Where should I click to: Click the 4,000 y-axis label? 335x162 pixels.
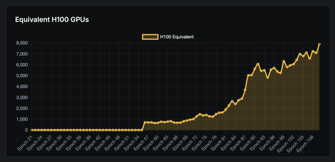(x=22, y=86)
